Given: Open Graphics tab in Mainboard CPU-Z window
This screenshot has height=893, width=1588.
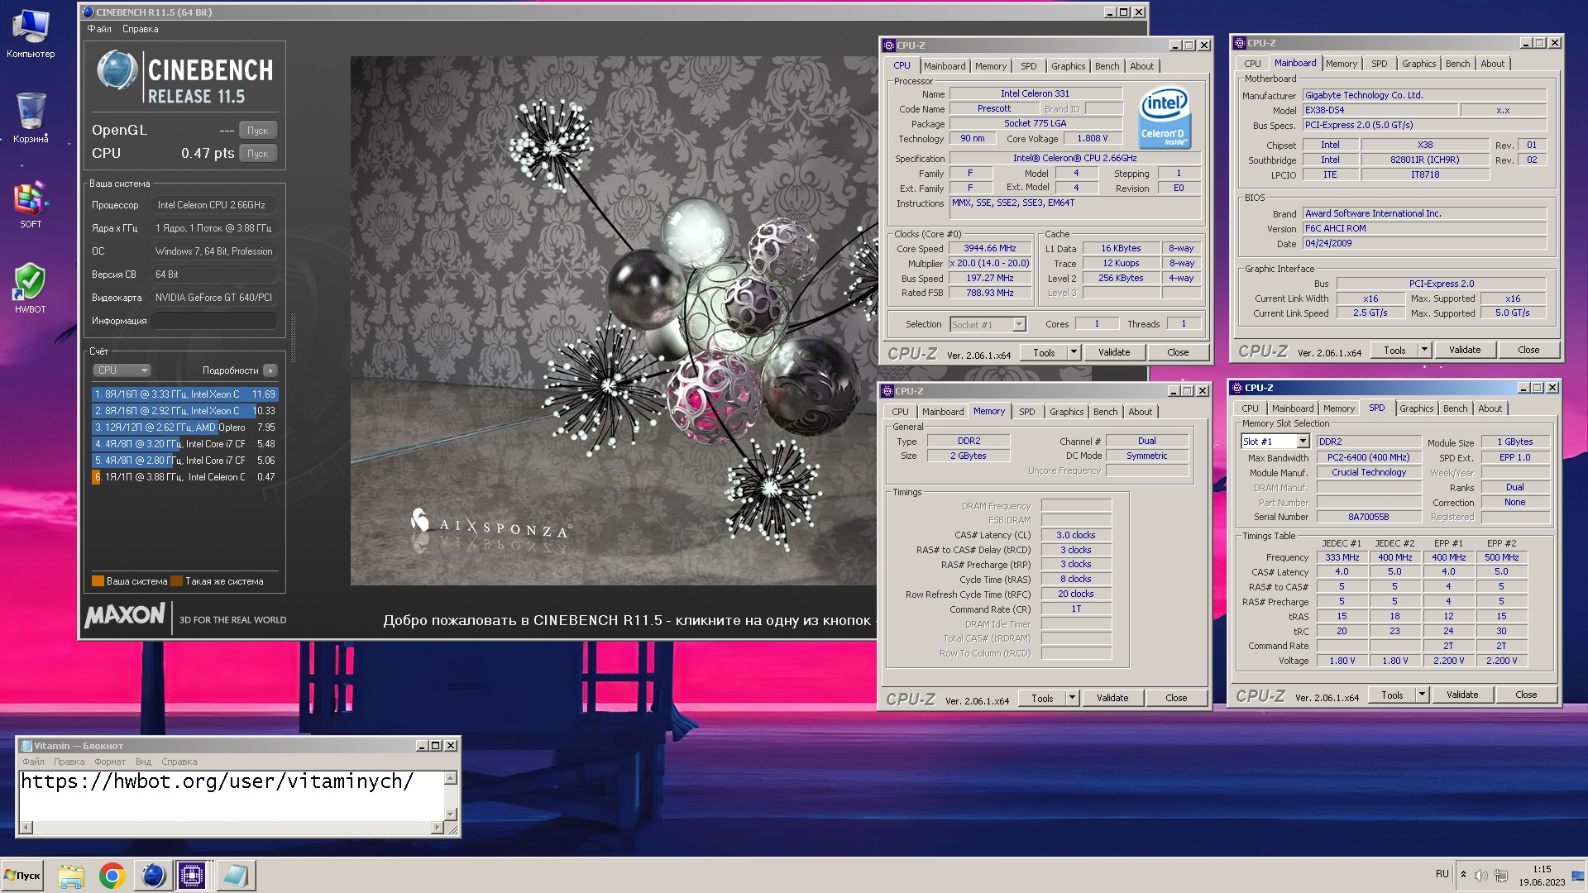Looking at the screenshot, I should pos(1418,64).
